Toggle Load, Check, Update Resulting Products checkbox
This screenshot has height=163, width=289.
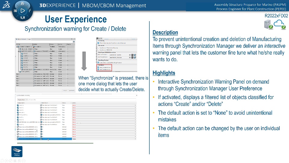click(x=98, y=63)
